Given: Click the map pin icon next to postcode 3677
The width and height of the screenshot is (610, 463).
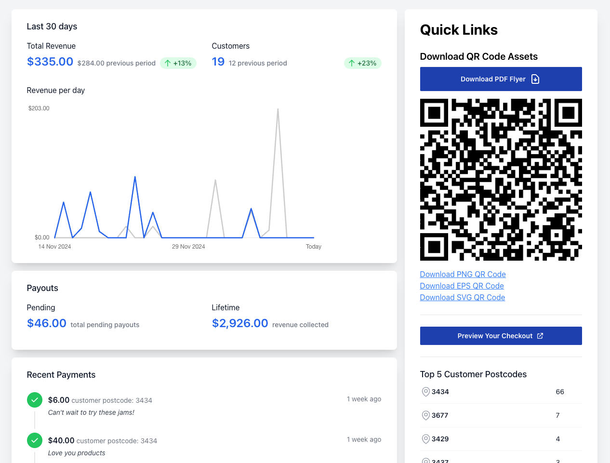Looking at the screenshot, I should point(425,415).
